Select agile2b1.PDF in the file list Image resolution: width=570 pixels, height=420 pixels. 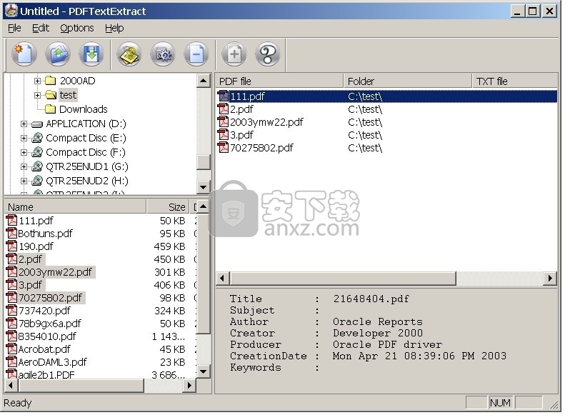46,374
